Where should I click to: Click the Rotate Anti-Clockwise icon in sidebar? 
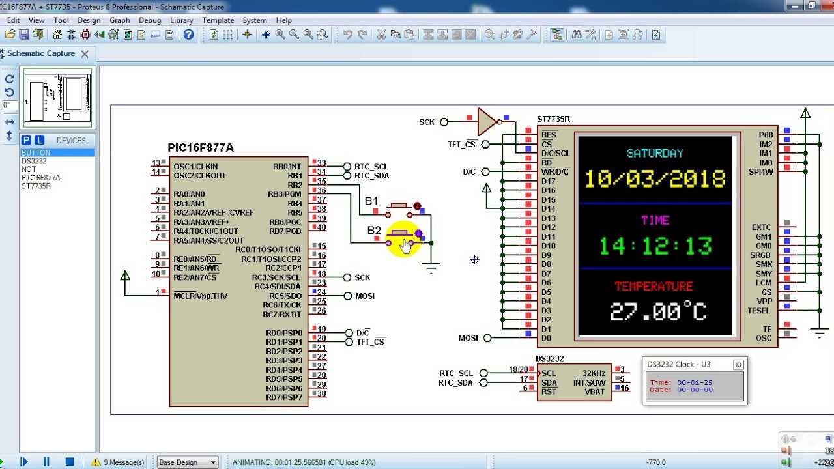pyautogui.click(x=9, y=92)
